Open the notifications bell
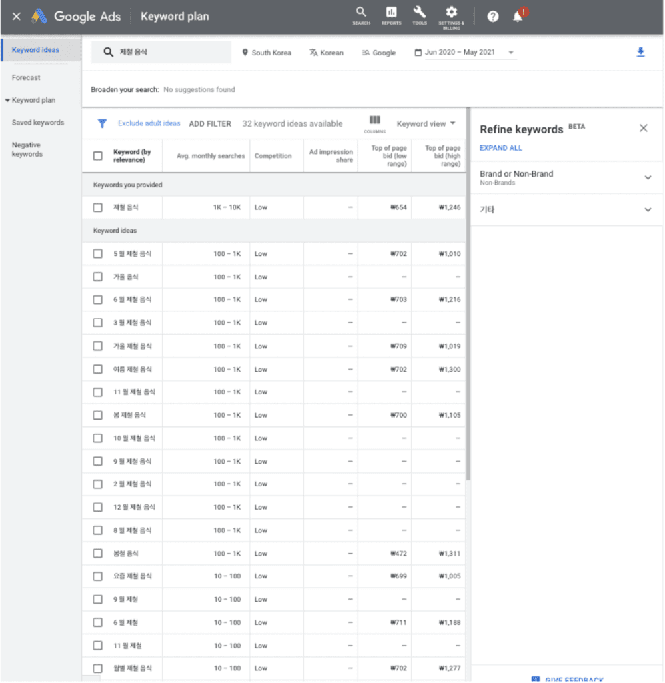The width and height of the screenshot is (665, 683). click(x=518, y=17)
